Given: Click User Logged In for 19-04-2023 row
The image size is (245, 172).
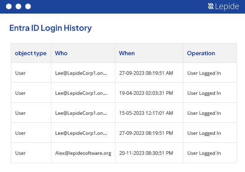Looking at the screenshot, I should (x=204, y=93).
